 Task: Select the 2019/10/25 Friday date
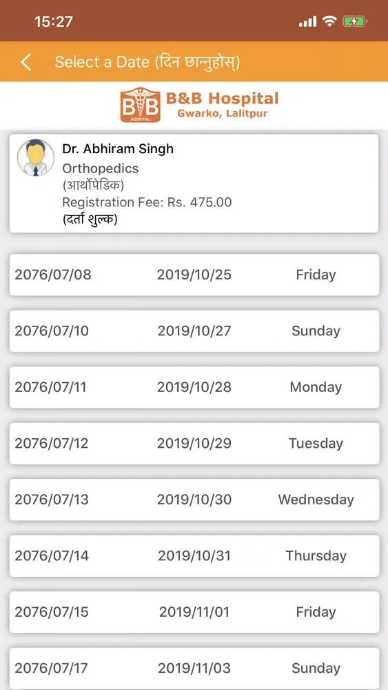point(194,275)
